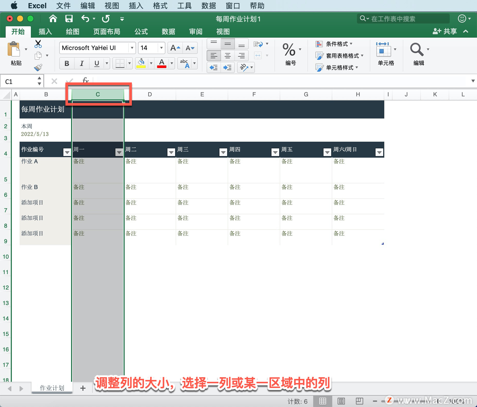477x407 pixels.
Task: Align text to the bottom
Action: coord(241,44)
